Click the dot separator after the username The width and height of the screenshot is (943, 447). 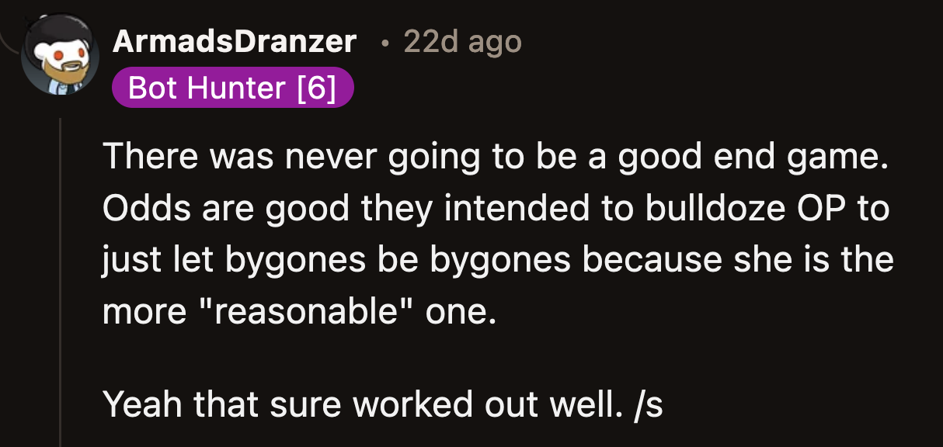click(384, 44)
